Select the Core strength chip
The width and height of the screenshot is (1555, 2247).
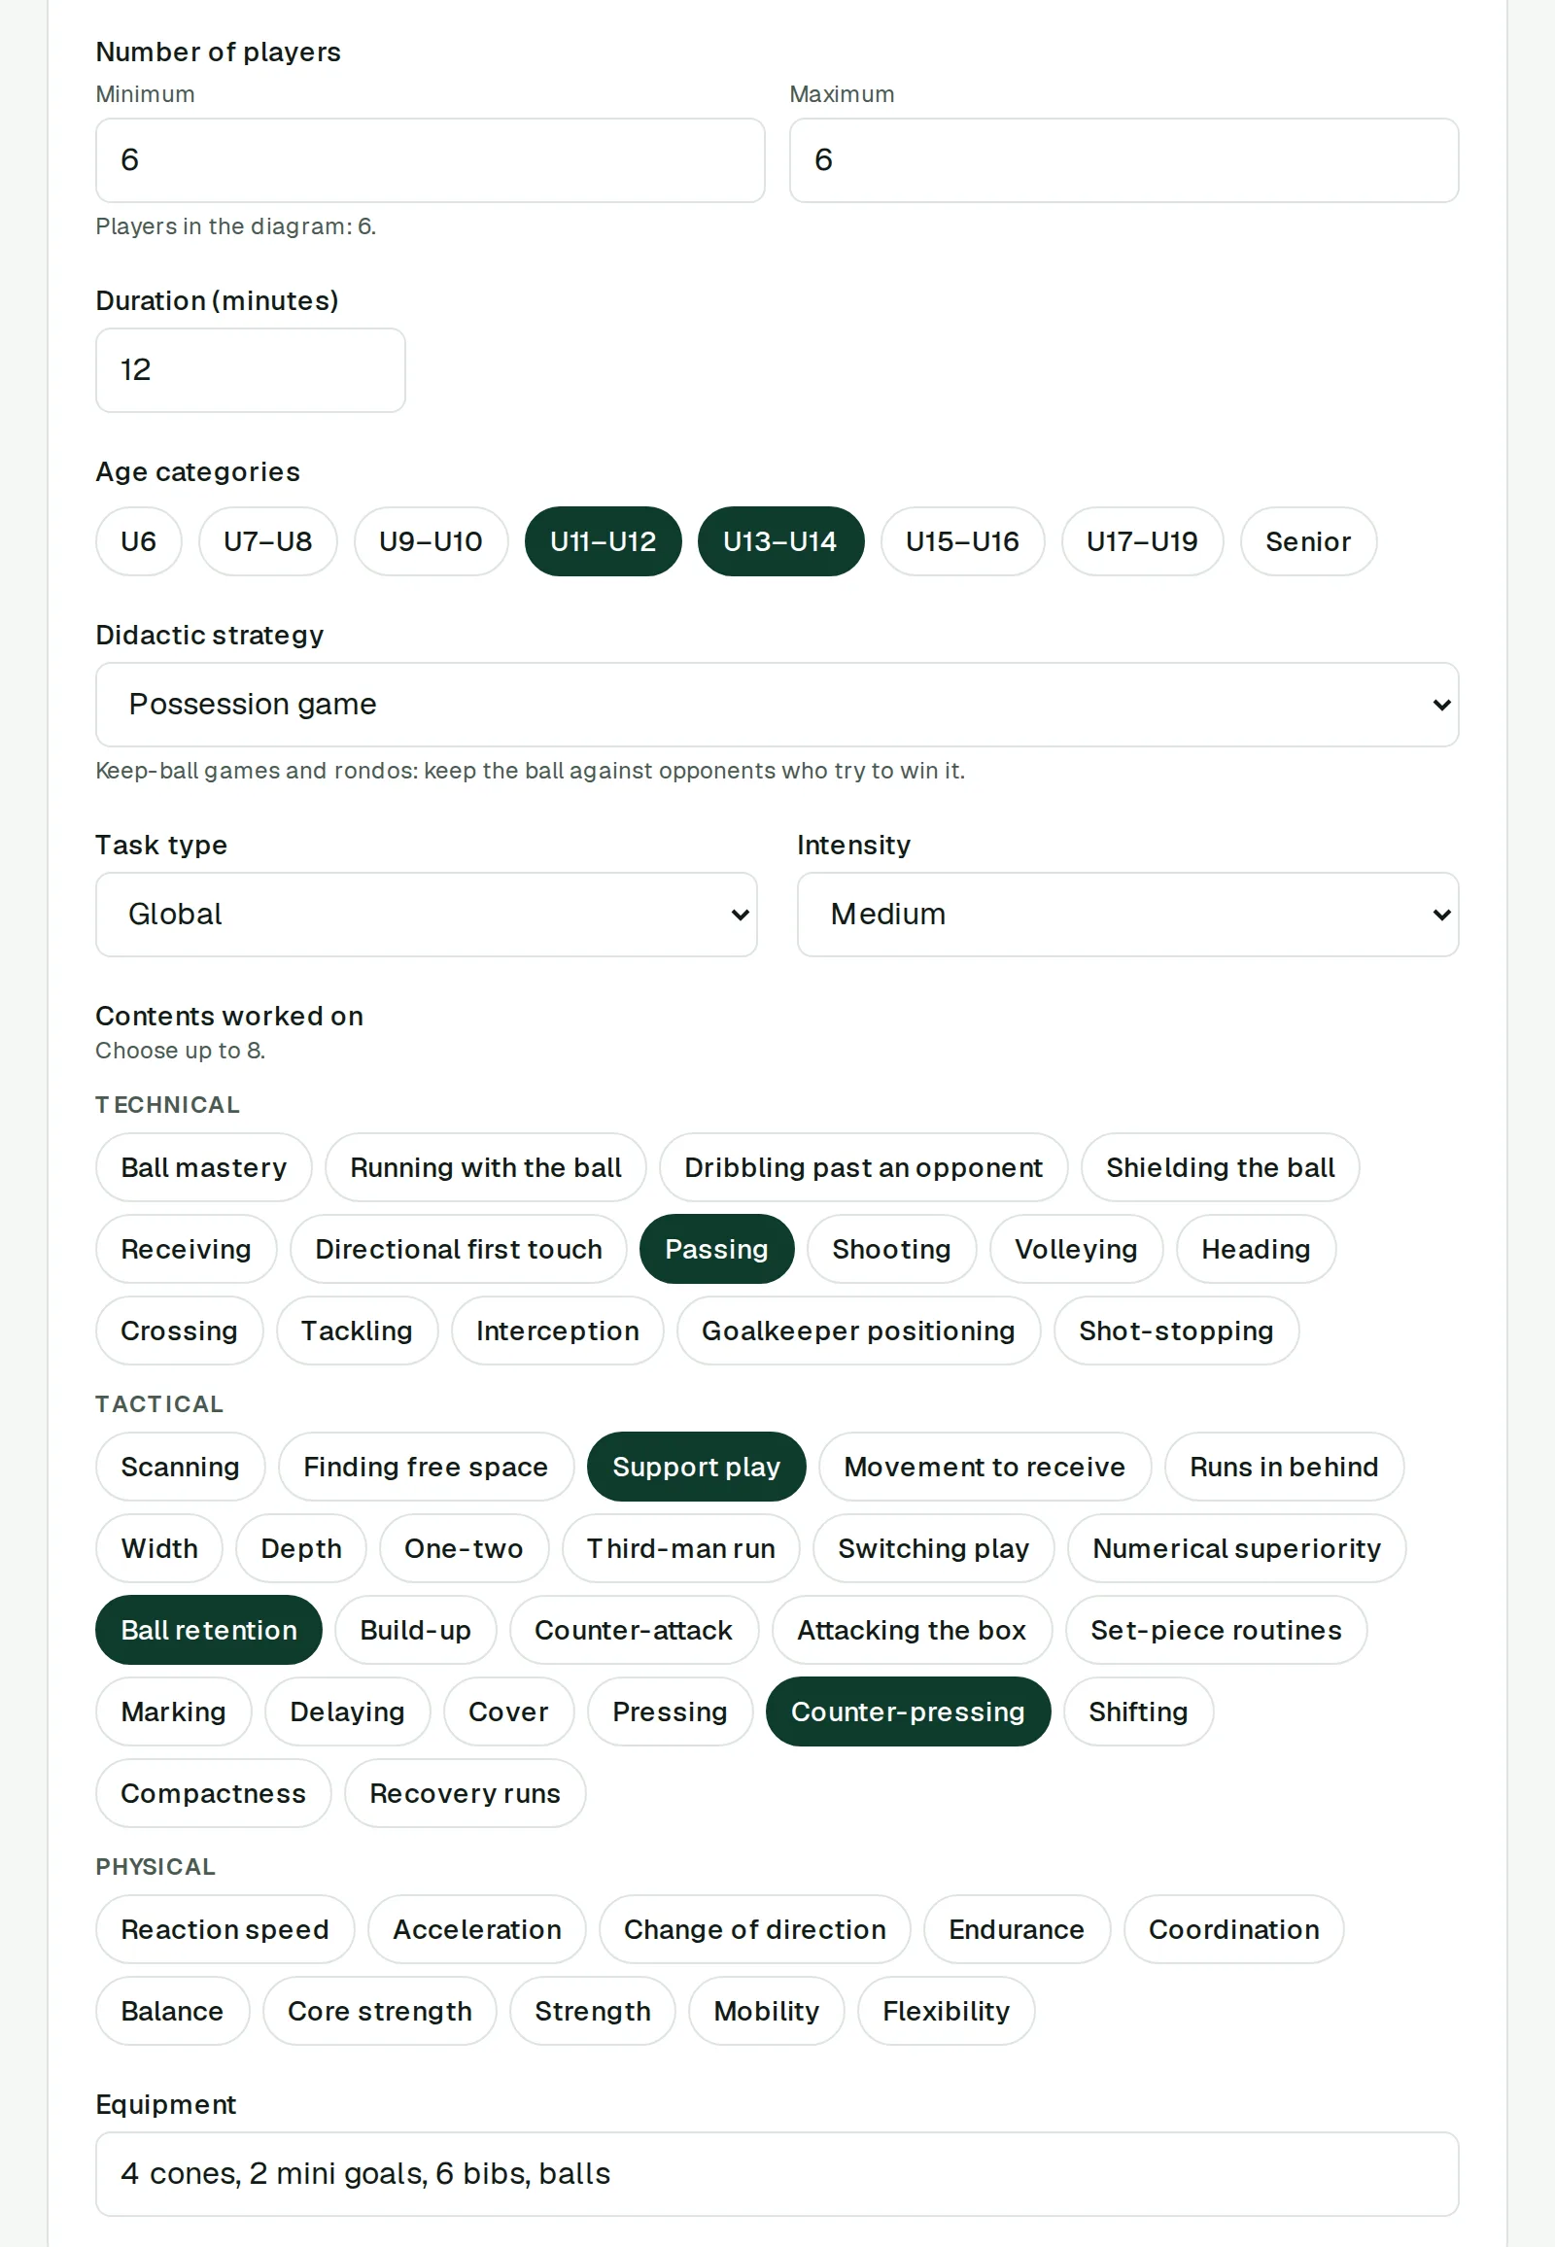[x=379, y=2011]
